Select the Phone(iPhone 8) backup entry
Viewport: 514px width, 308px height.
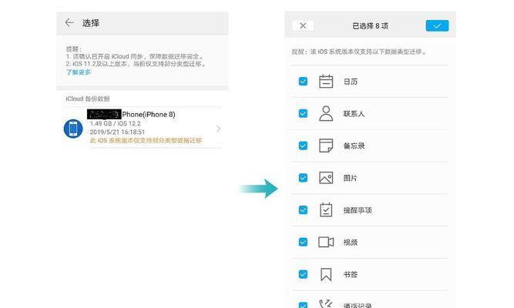click(143, 128)
